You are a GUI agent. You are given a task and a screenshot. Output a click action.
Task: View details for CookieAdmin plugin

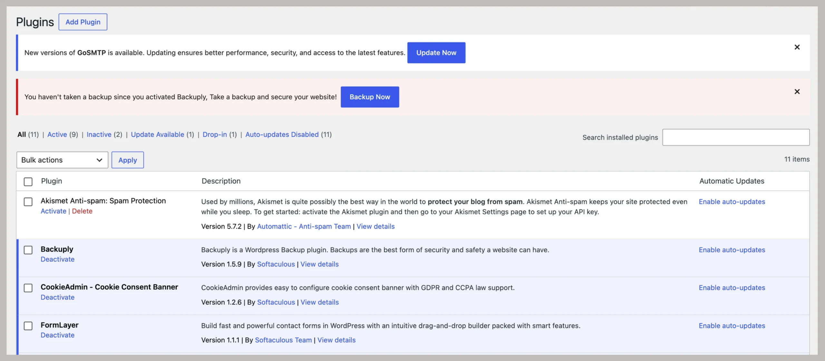[x=319, y=302]
